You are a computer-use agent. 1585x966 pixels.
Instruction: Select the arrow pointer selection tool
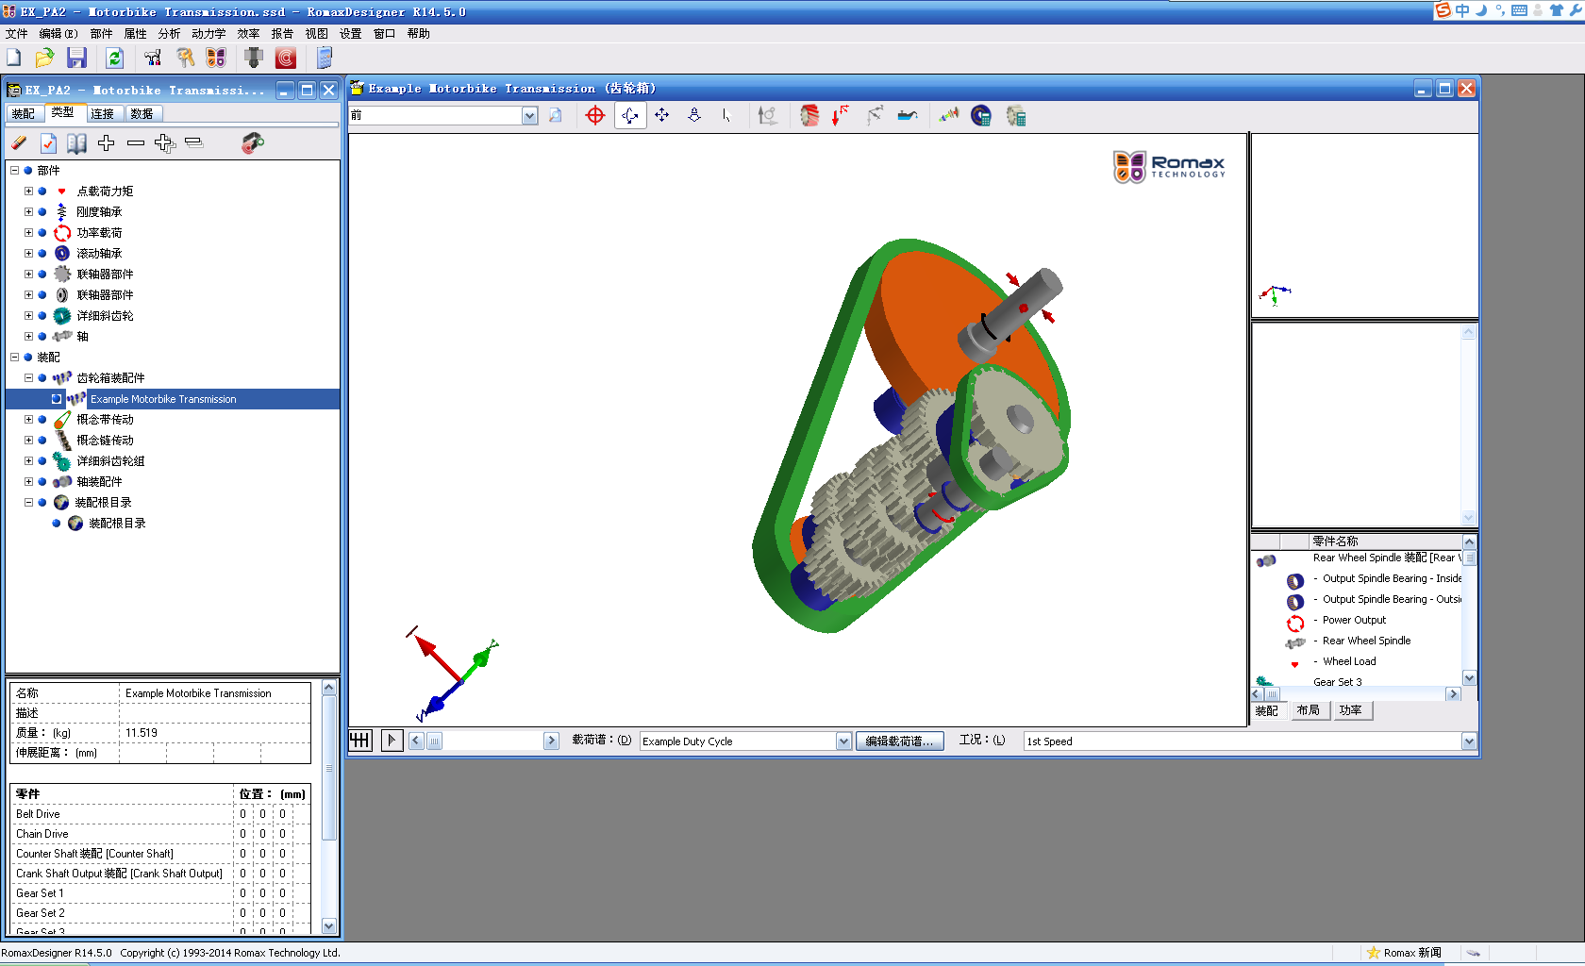pos(726,115)
